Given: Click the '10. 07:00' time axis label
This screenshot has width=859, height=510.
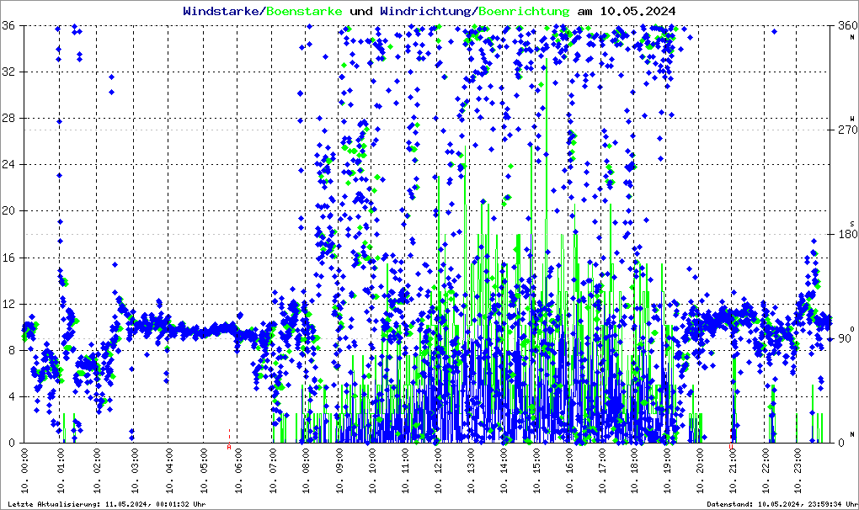Looking at the screenshot, I should click(x=273, y=471).
